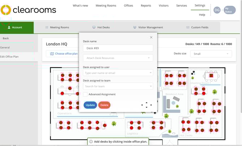Select the red Meeting Room 1 marker
The width and height of the screenshot is (242, 146).
coord(211,76)
